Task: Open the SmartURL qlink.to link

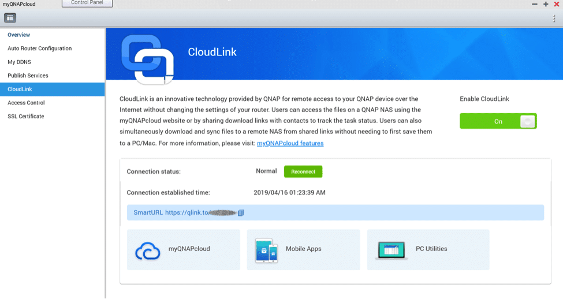Action: click(200, 212)
